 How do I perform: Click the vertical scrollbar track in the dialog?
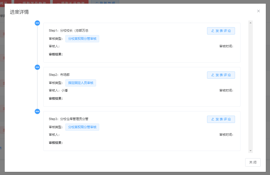point(251,86)
